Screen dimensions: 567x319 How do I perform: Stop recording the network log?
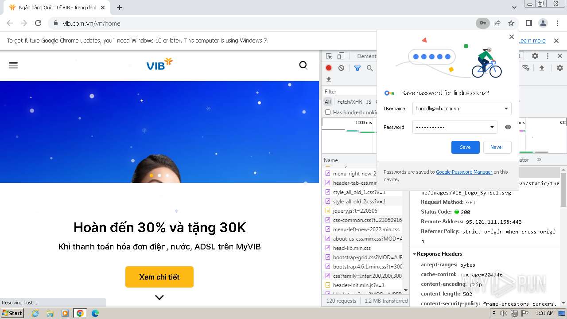(329, 68)
